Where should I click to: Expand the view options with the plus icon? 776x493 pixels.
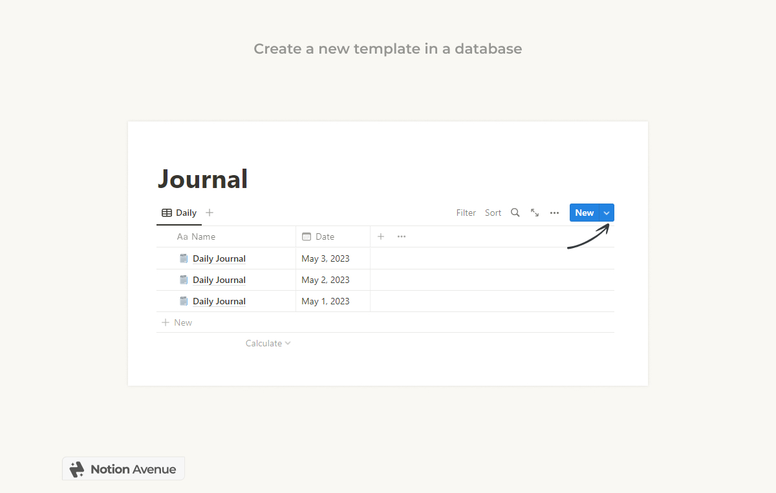tap(209, 212)
